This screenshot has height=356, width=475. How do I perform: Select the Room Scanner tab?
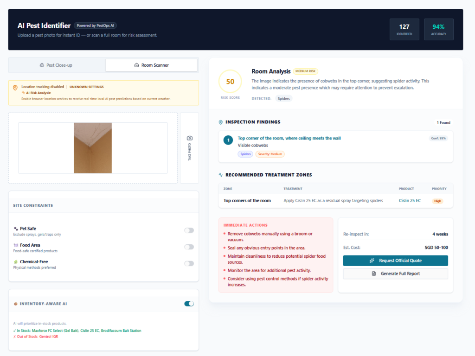click(151, 65)
